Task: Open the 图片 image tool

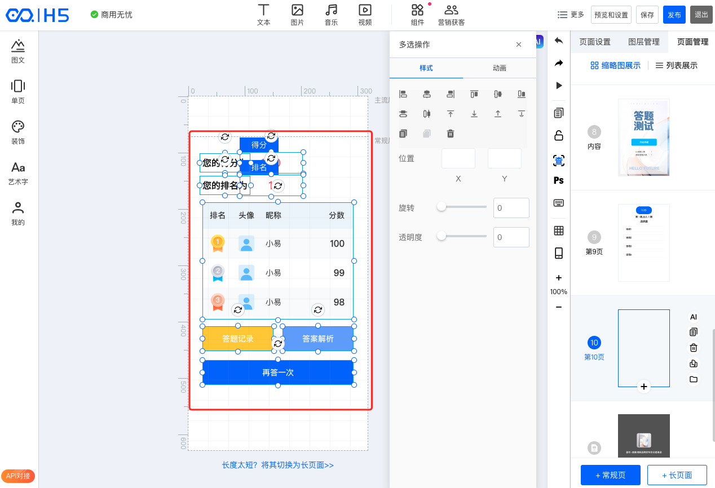Action: click(x=297, y=15)
